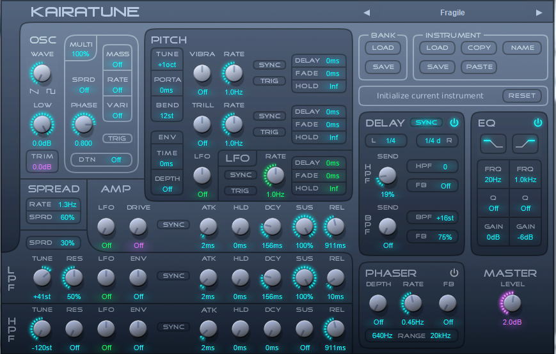Toggle the EQ power icon
Screen dimensions: 556x354
click(538, 123)
